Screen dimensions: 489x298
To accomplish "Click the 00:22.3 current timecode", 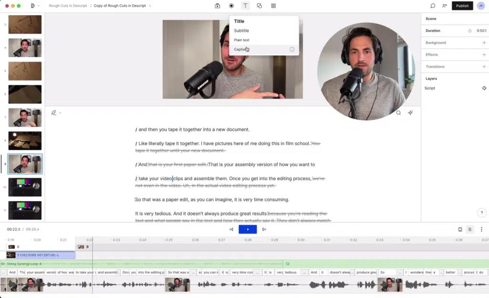I will tap(13, 229).
